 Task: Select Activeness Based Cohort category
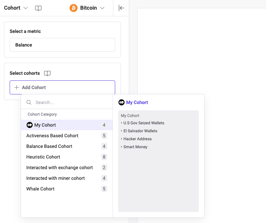[52, 136]
